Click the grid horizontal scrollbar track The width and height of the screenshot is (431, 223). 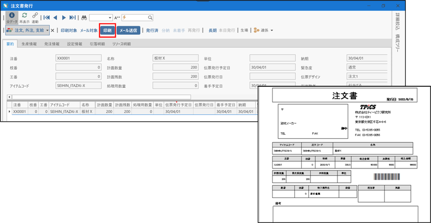(x=101, y=97)
